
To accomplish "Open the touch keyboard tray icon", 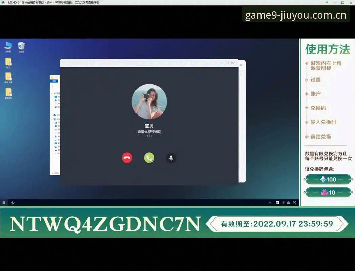I will click(289, 203).
